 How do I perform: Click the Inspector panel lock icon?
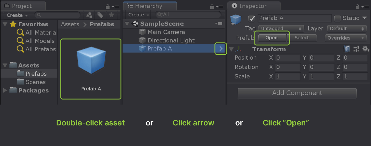pyautogui.click(x=358, y=7)
